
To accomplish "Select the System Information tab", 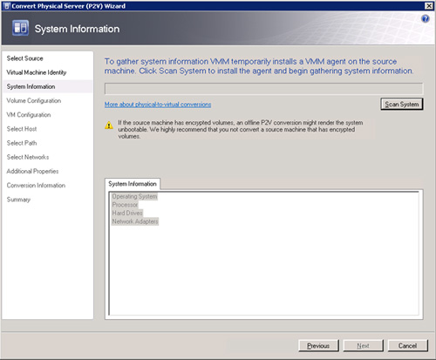I will [133, 184].
